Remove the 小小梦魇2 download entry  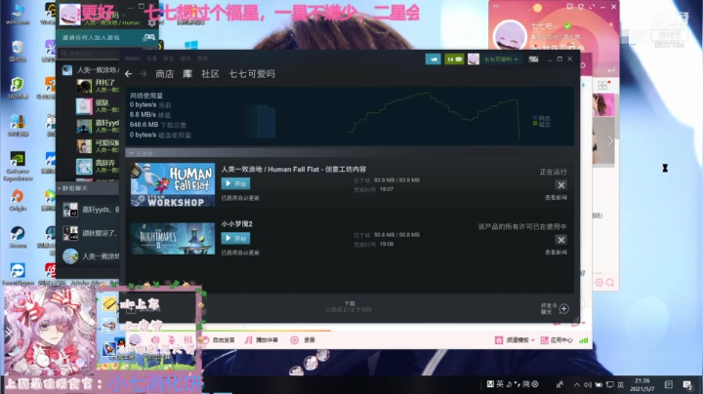(560, 240)
